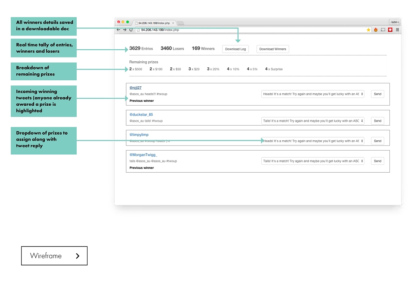Expand reply dropdown for @limpylimp

pyautogui.click(x=313, y=141)
